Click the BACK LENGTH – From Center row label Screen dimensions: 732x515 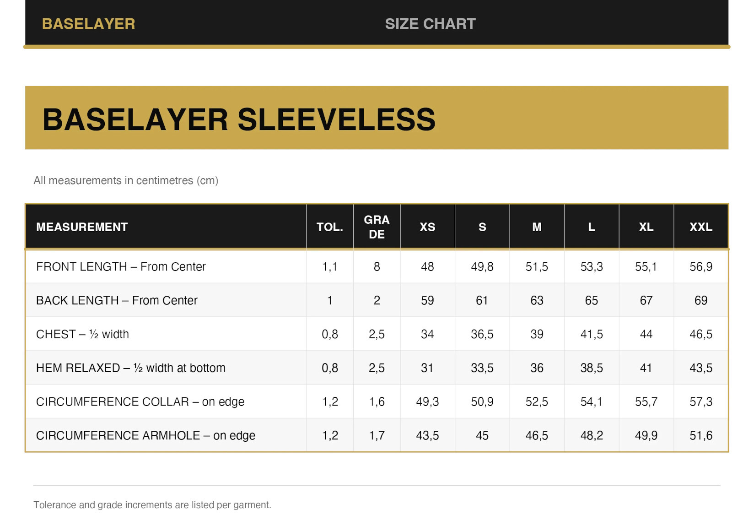[117, 301]
